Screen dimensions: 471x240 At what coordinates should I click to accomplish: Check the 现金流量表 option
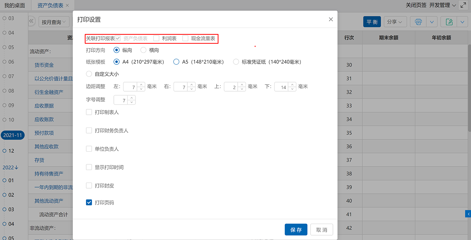(x=185, y=38)
